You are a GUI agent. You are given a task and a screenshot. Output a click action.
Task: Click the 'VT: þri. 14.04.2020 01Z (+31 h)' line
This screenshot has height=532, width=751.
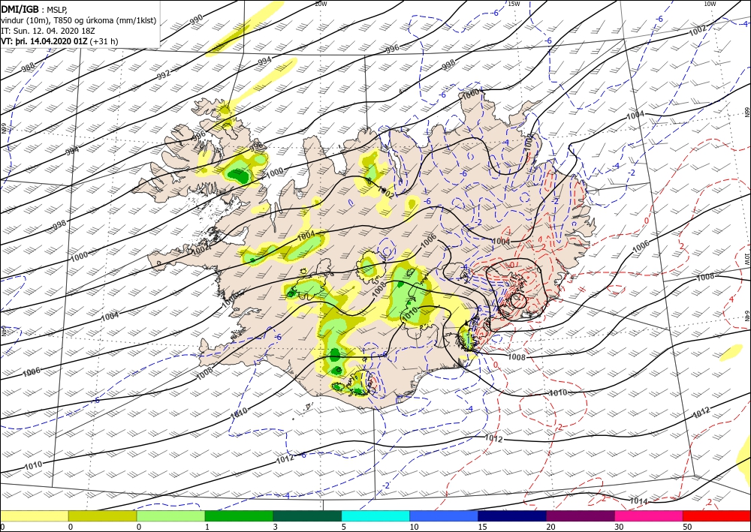pyautogui.click(x=59, y=41)
